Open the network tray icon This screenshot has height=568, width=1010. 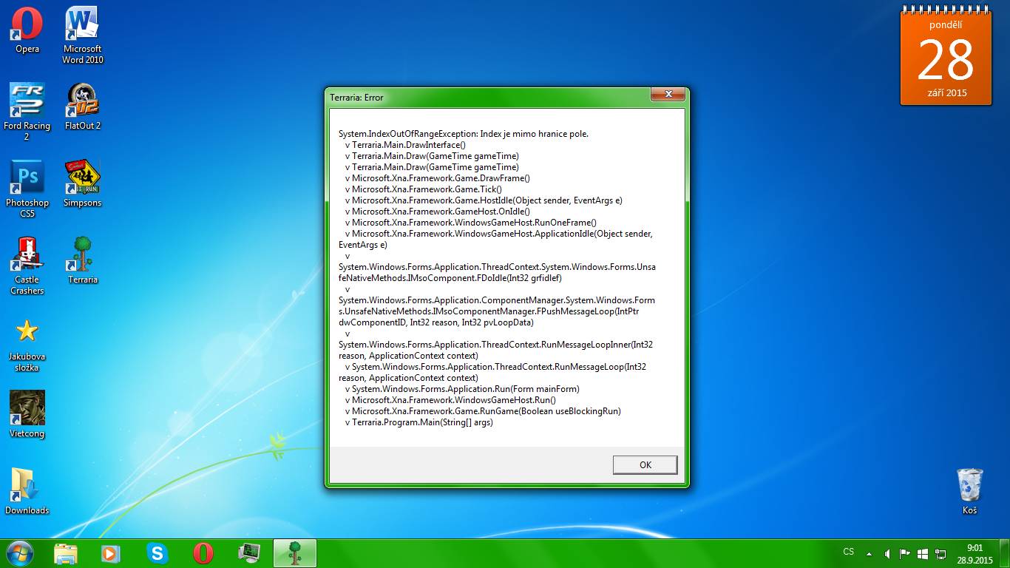coord(940,553)
